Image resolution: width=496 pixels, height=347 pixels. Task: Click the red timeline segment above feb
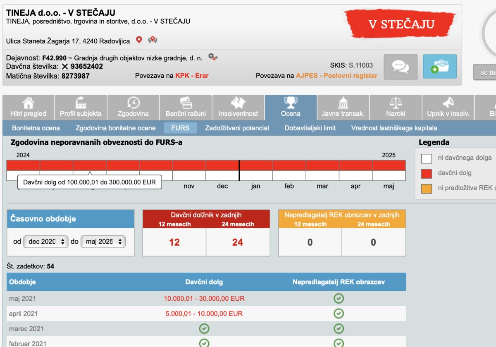pos(289,165)
